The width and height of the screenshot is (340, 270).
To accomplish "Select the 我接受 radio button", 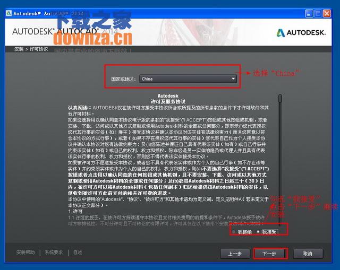I will [258, 232].
